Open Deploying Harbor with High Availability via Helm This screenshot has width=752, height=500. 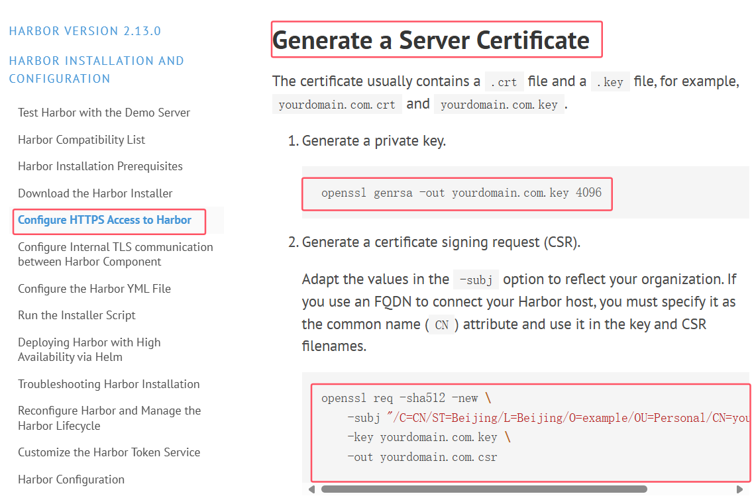click(89, 350)
